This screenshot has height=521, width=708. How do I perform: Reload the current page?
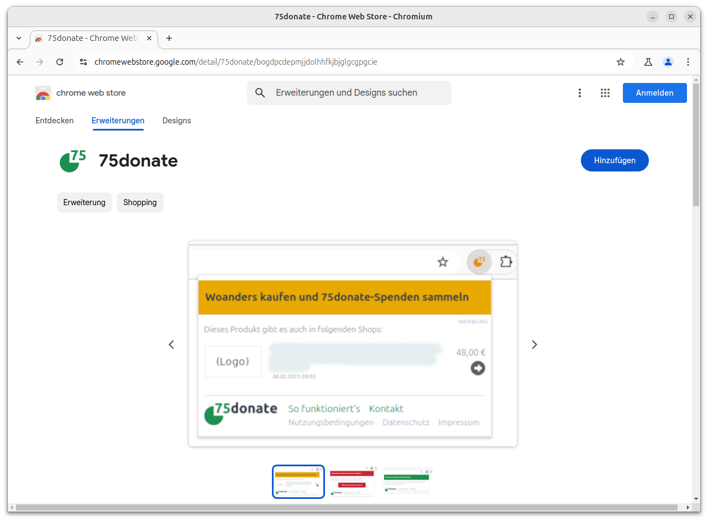(x=60, y=62)
